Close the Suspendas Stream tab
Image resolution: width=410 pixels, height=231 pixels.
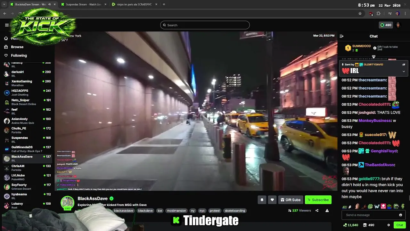(105, 4)
